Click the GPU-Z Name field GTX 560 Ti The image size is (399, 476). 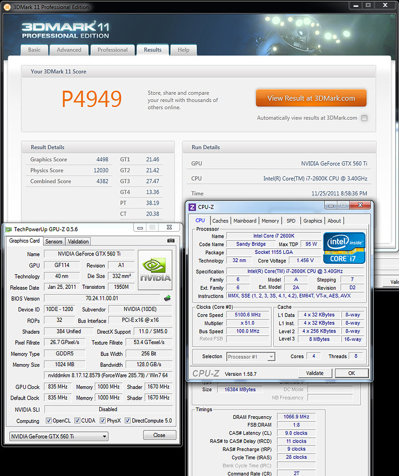coord(89,254)
